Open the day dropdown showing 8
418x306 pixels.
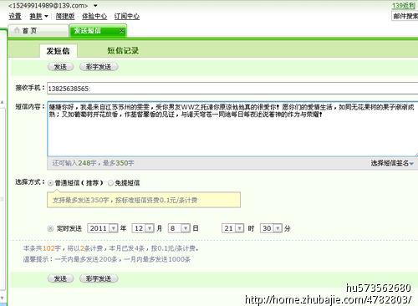point(179,228)
